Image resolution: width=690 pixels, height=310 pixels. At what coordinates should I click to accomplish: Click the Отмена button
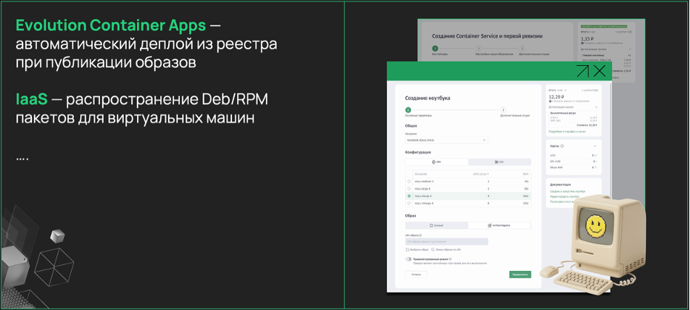[416, 275]
